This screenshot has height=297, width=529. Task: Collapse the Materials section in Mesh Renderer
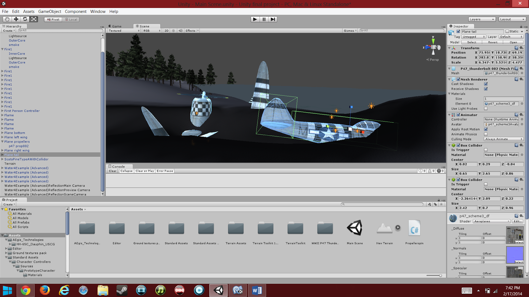pos(450,94)
